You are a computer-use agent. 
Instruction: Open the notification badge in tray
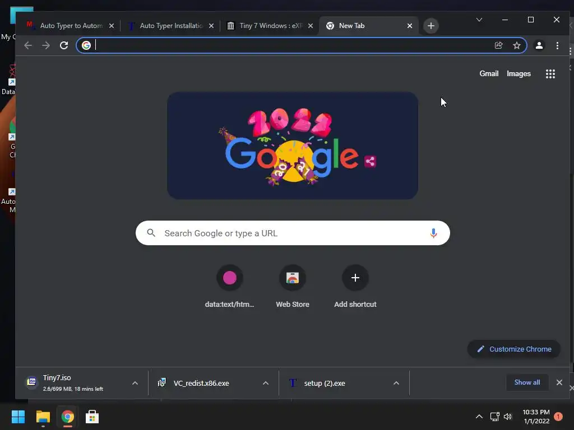pyautogui.click(x=558, y=417)
